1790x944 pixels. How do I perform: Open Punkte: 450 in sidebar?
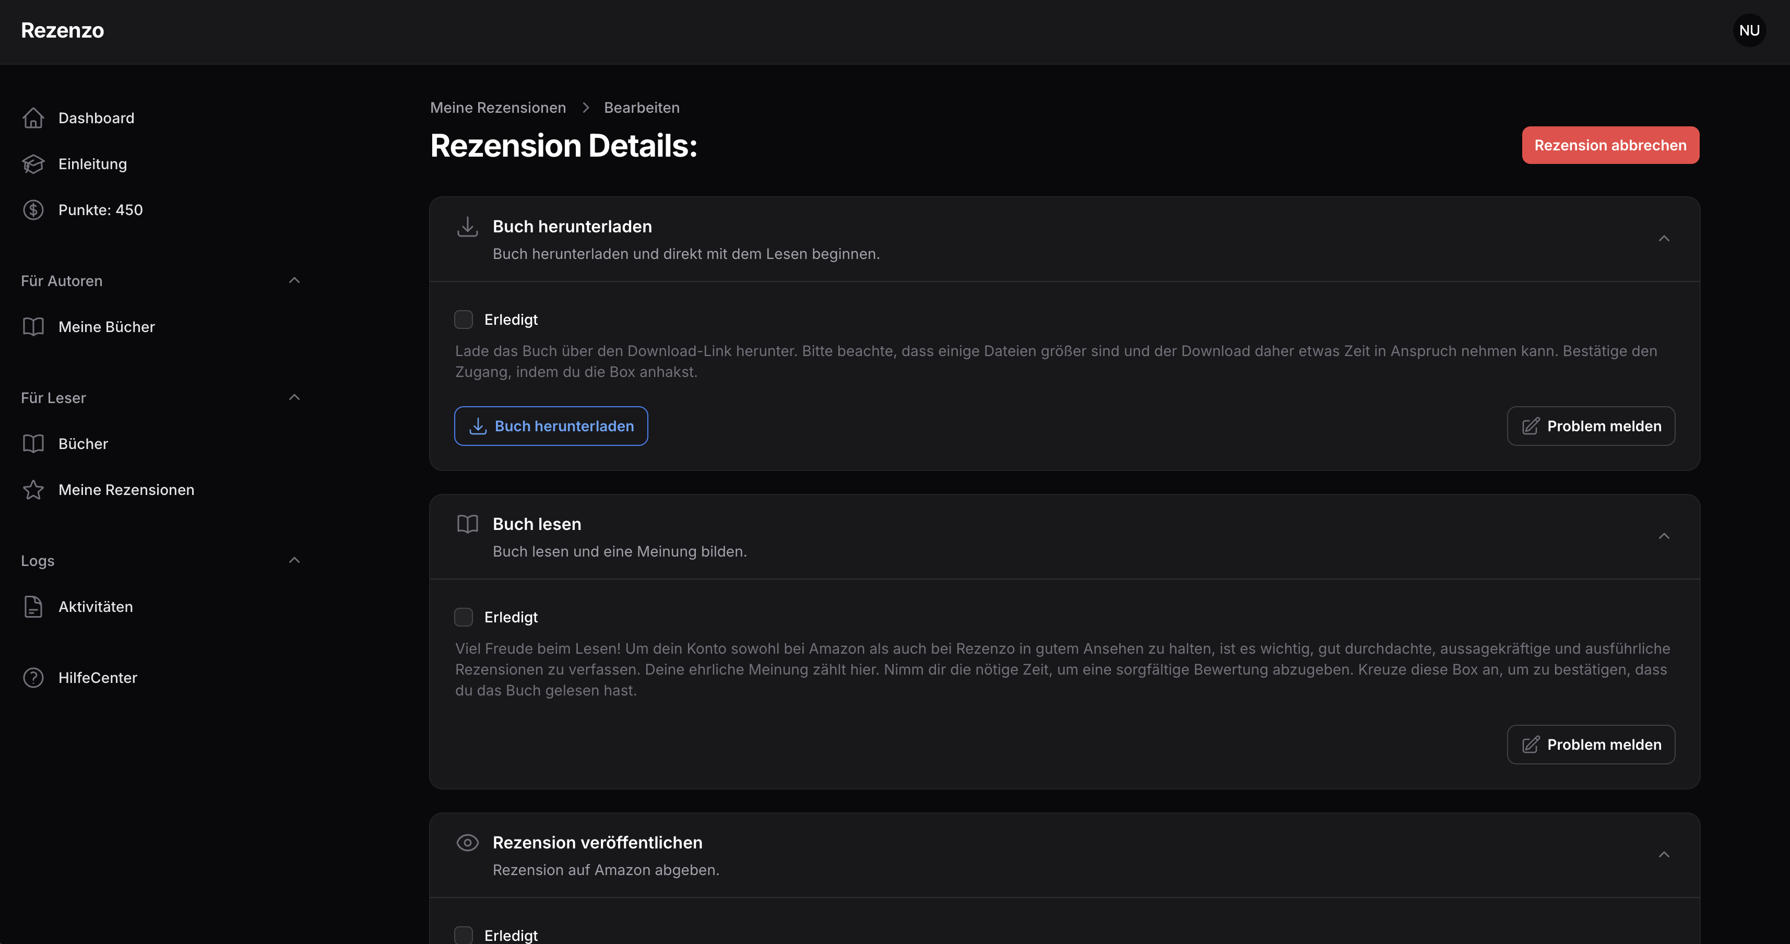pyautogui.click(x=101, y=210)
